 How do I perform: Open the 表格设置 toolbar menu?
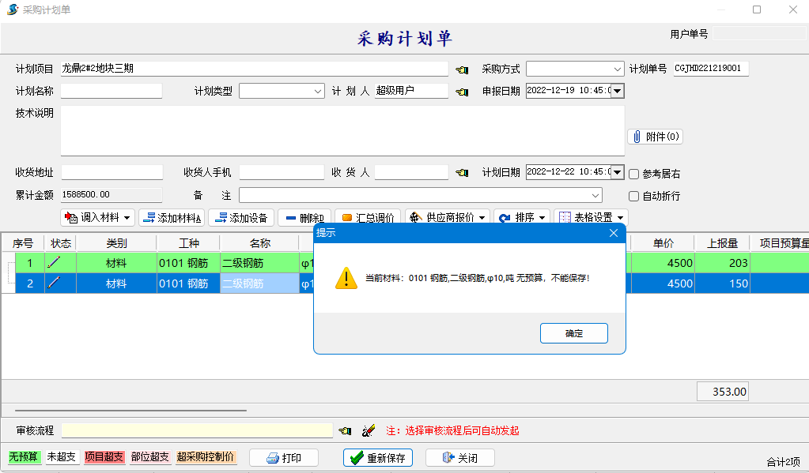click(591, 218)
